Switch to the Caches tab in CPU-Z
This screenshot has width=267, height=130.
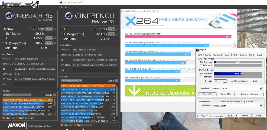tap(208, 55)
